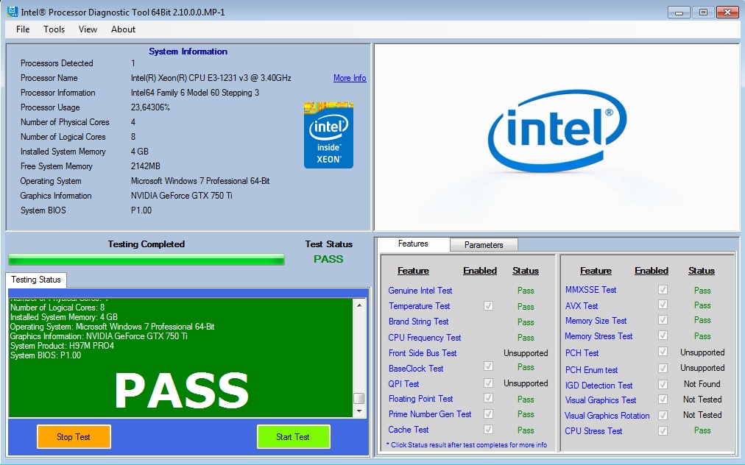Toggle the Visual Graphics Rotation checkbox
Viewport: 745px width, 465px height.
click(663, 415)
